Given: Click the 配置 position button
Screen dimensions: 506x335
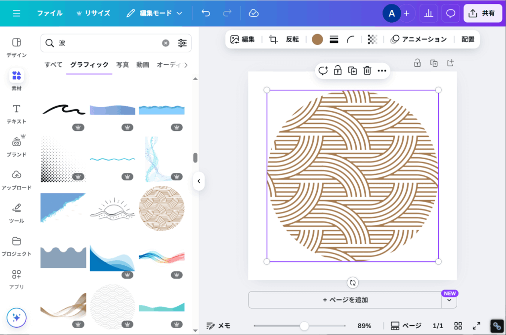Looking at the screenshot, I should click(x=468, y=40).
